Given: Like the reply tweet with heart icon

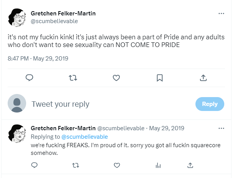Looking at the screenshot, I should (117, 165).
